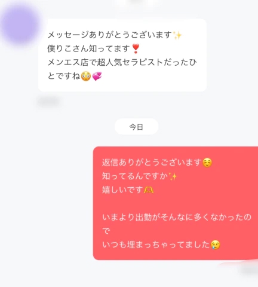Open the blurred purple profile avatar
The image size is (258, 287).
coord(20,25)
